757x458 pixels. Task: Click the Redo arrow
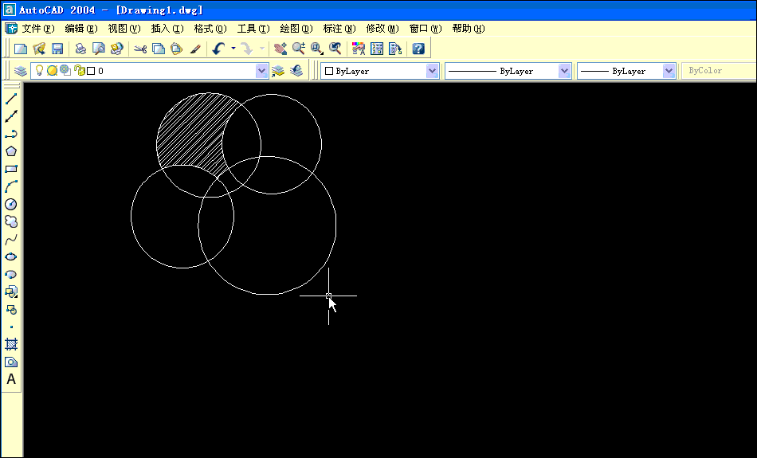247,49
